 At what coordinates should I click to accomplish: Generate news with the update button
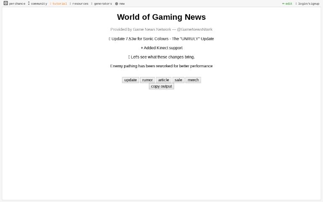pos(130,80)
